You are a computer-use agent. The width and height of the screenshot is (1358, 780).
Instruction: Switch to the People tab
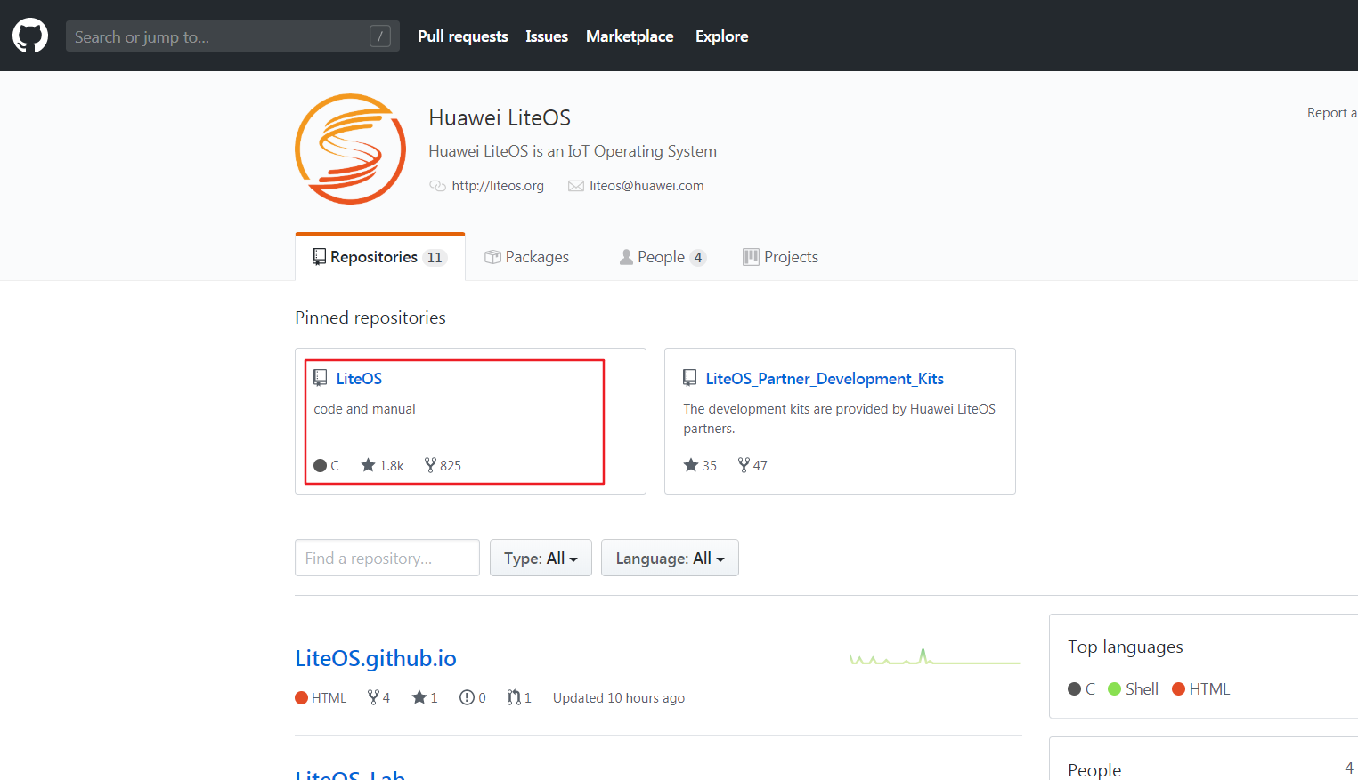click(x=663, y=257)
